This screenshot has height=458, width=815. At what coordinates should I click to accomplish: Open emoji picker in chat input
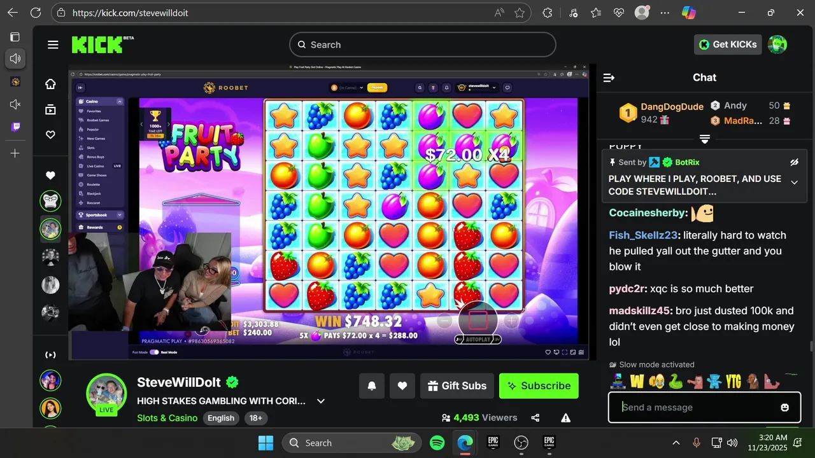click(x=784, y=407)
